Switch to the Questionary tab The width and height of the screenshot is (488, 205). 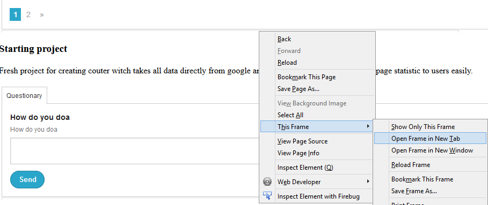24,95
